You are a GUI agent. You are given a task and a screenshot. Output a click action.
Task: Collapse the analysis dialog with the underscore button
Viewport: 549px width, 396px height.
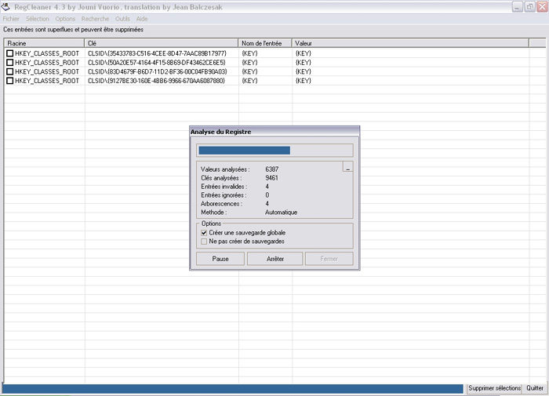pos(347,168)
